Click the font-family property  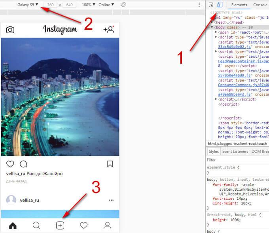[x=225, y=185]
